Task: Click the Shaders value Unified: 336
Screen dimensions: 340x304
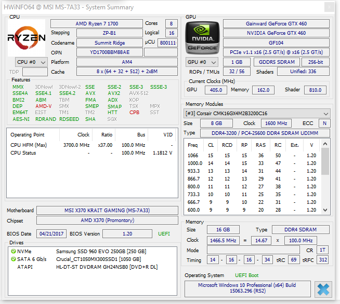Action: (x=303, y=72)
